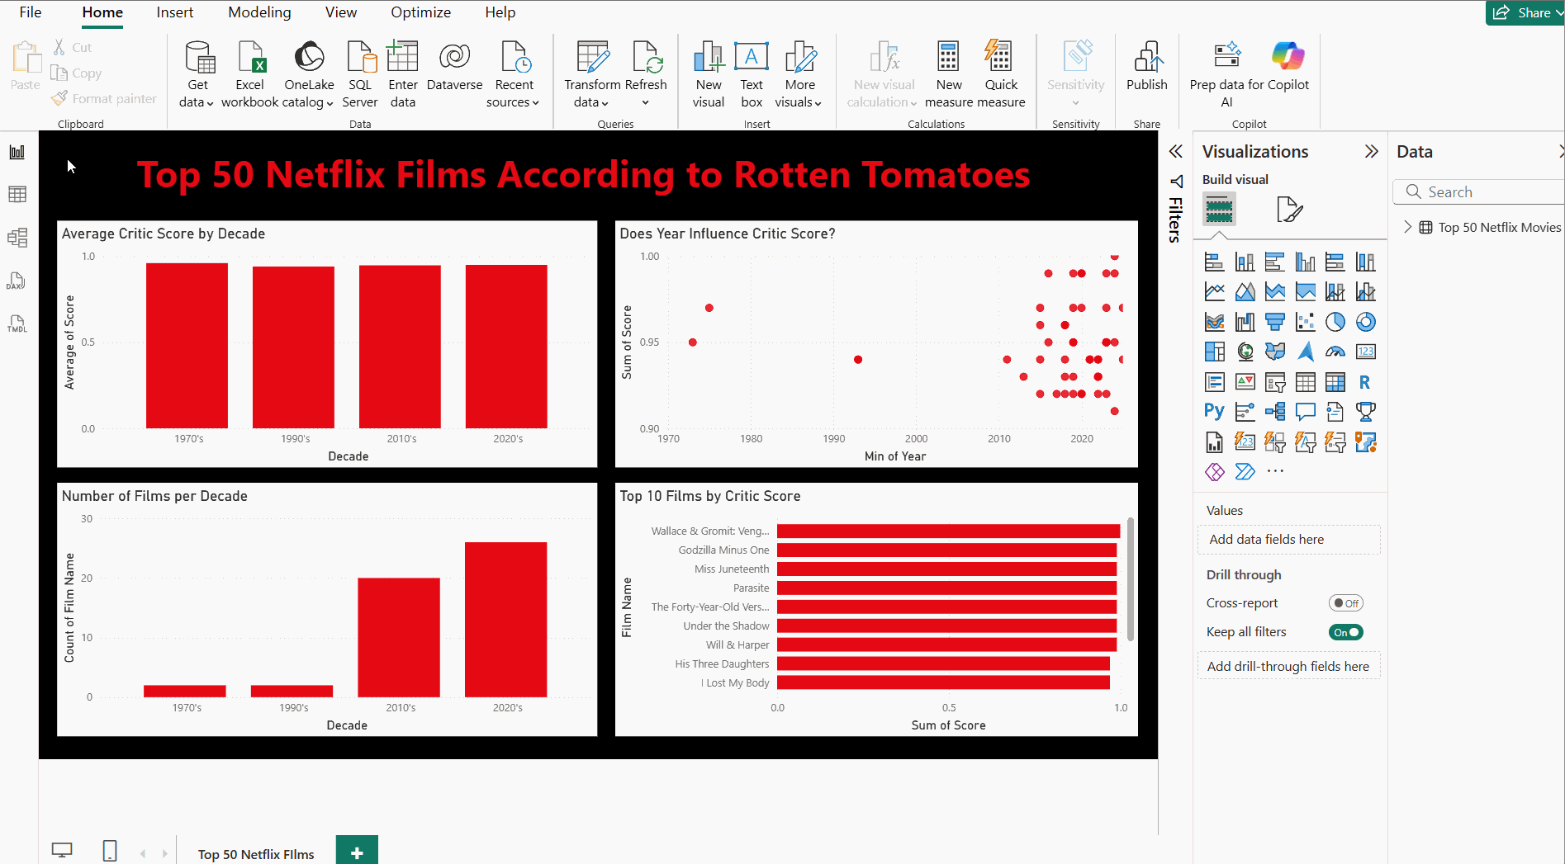Click the Share button
The width and height of the screenshot is (1565, 864).
(x=1524, y=12)
